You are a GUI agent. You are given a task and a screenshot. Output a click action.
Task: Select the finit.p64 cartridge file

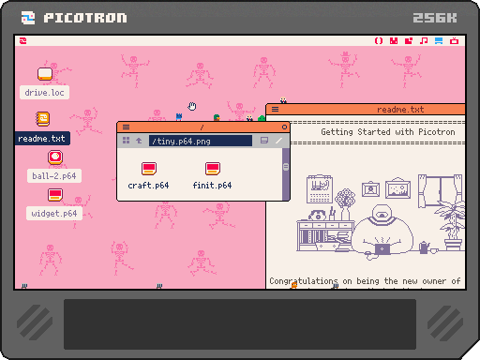coord(213,175)
